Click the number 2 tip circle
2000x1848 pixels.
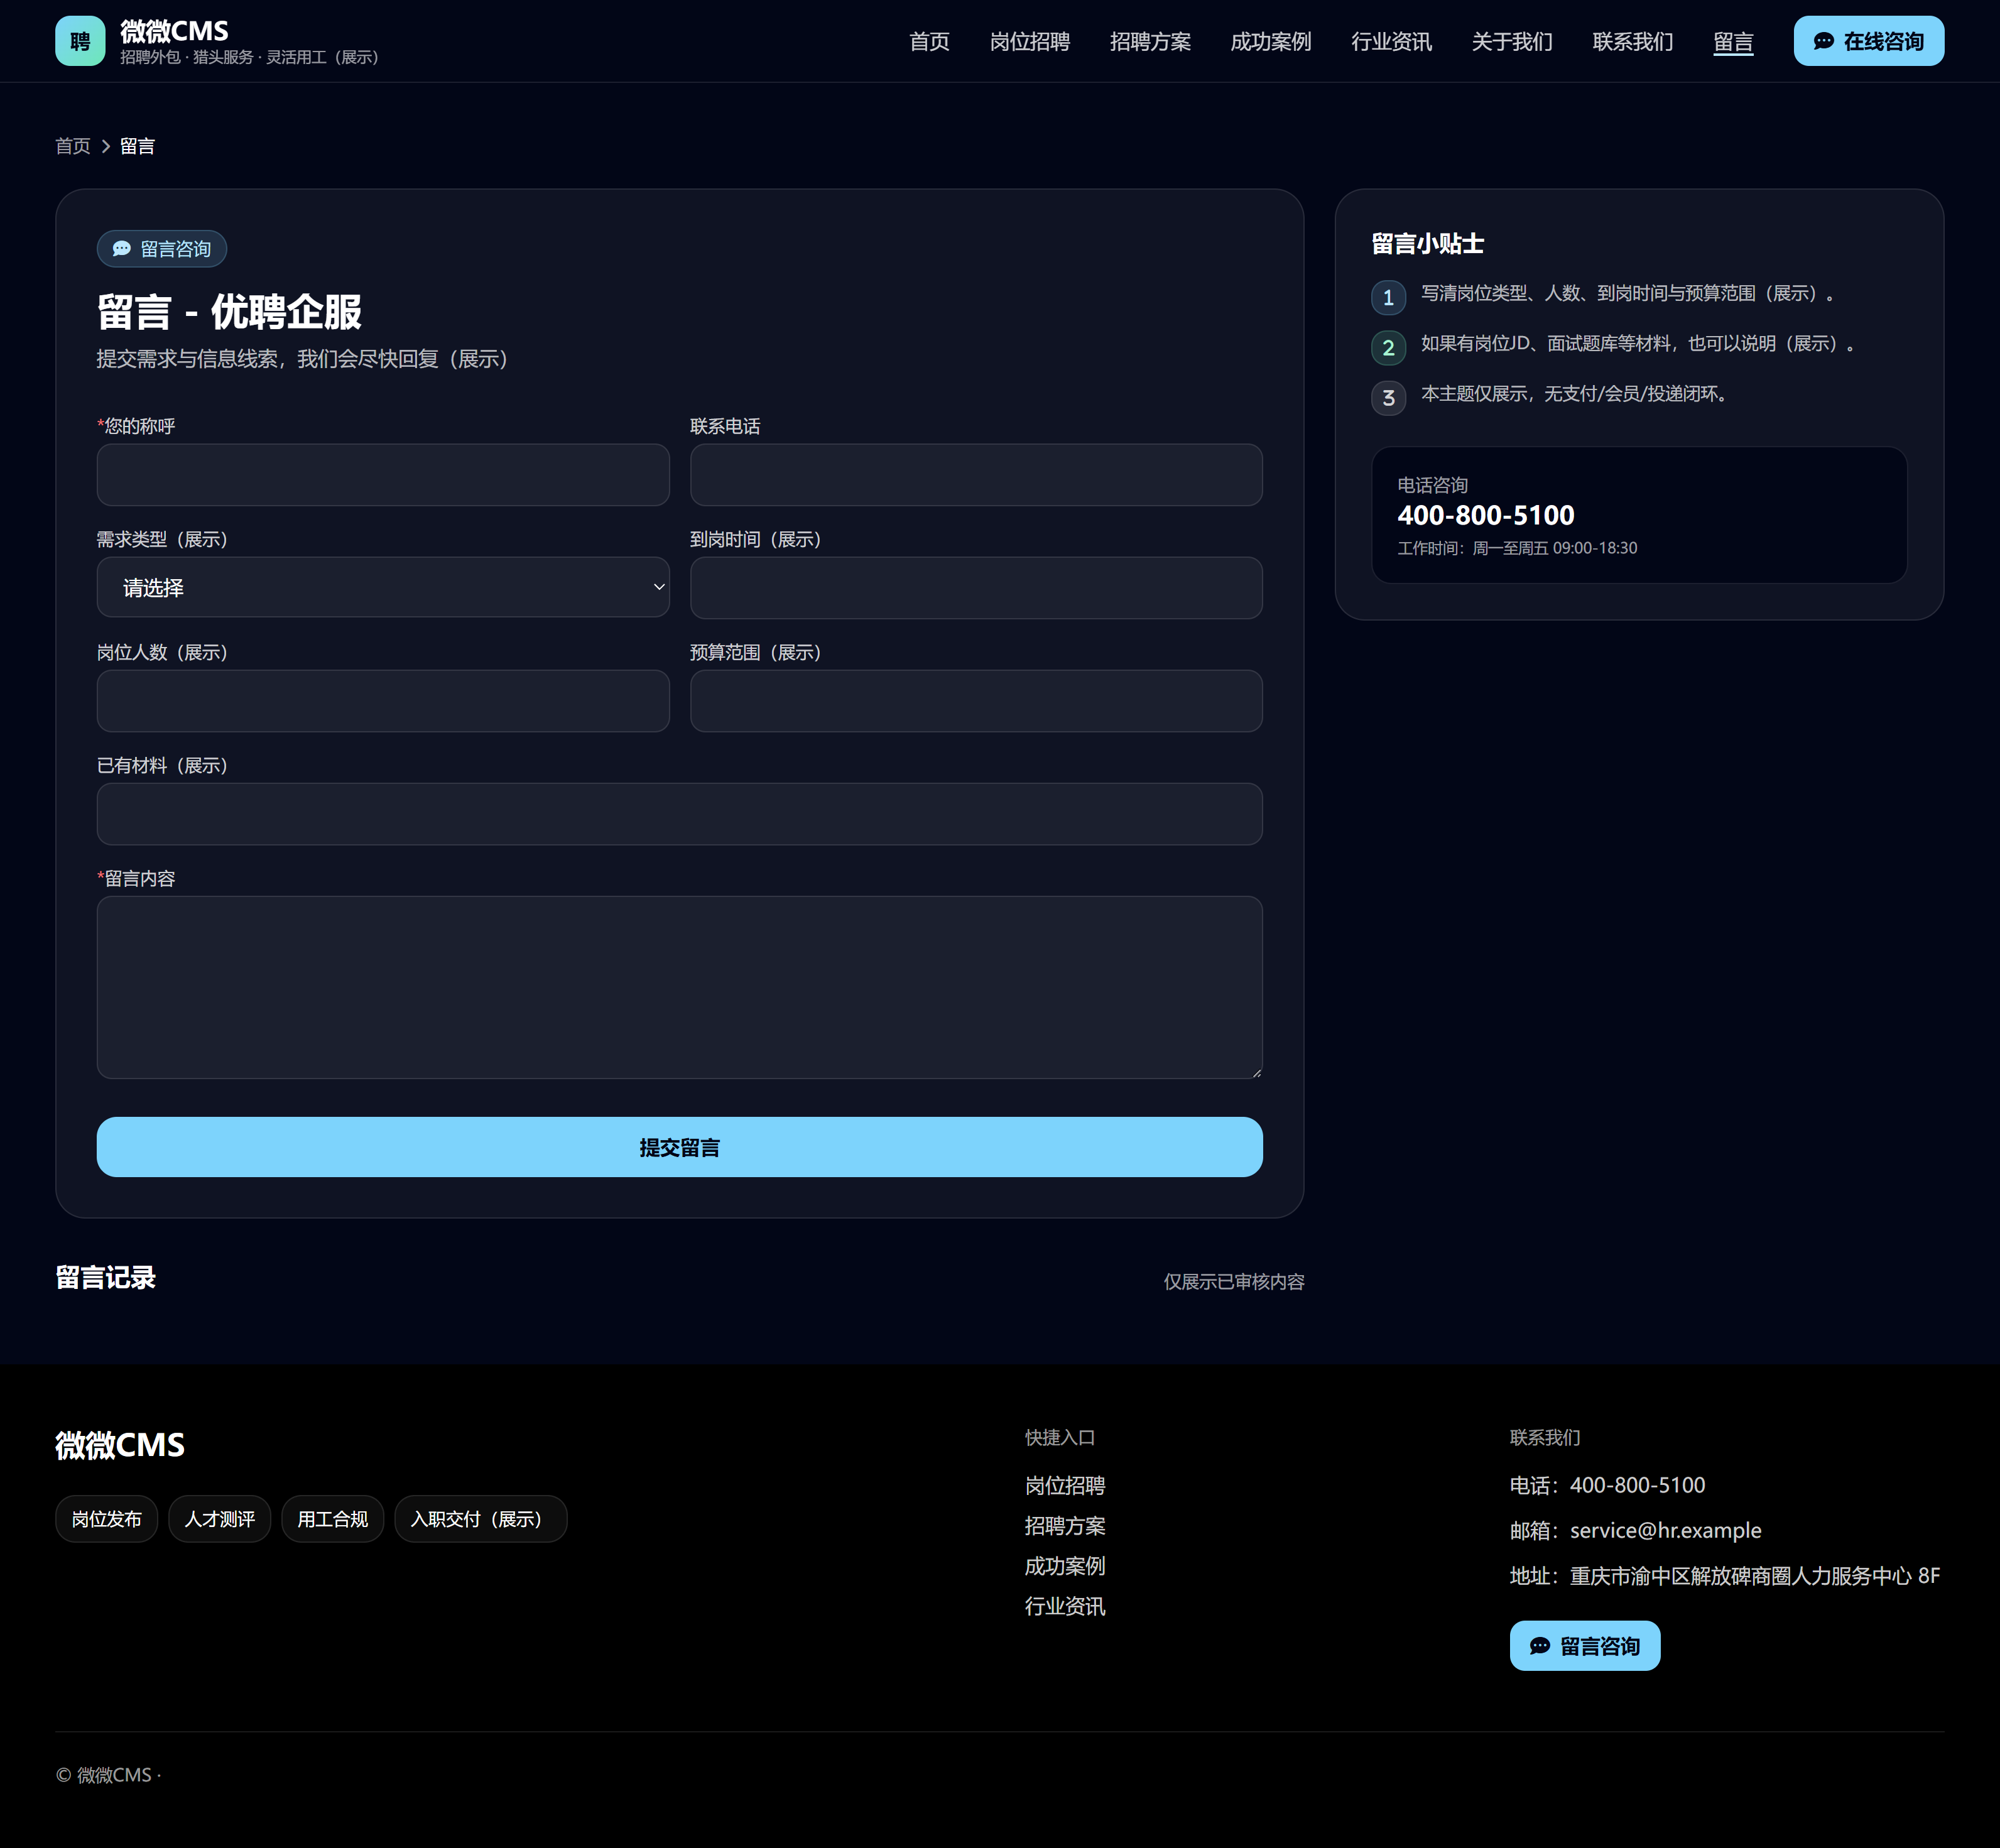[1388, 347]
